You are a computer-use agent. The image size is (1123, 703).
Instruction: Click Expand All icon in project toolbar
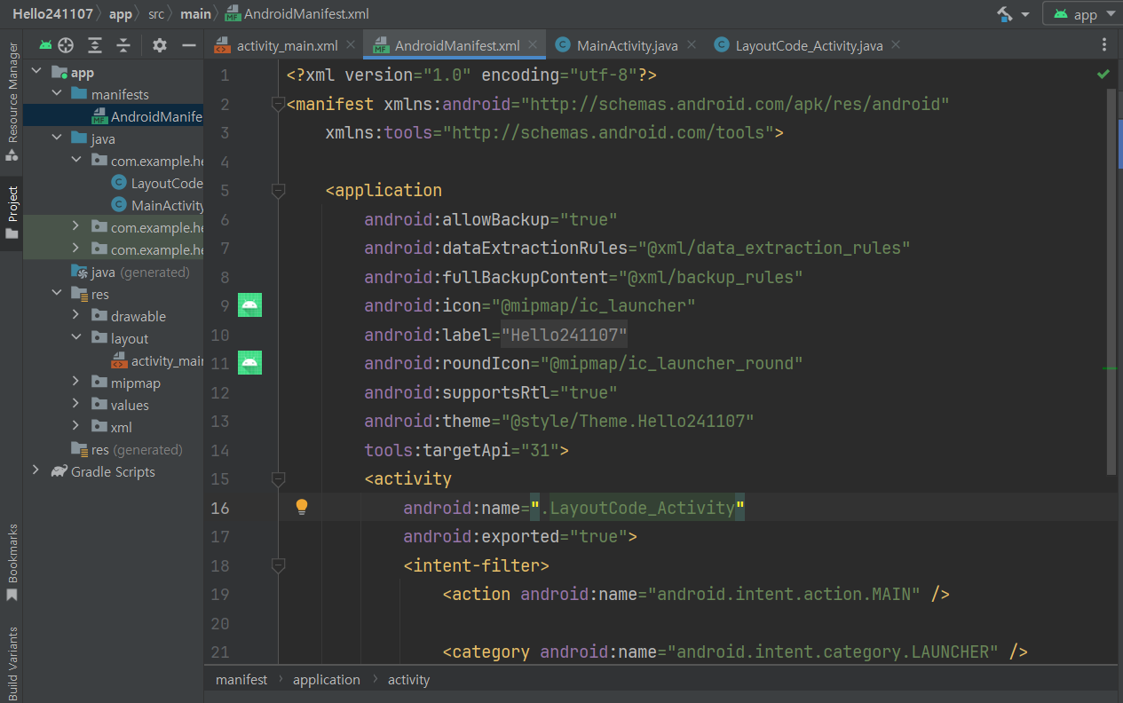click(x=95, y=45)
